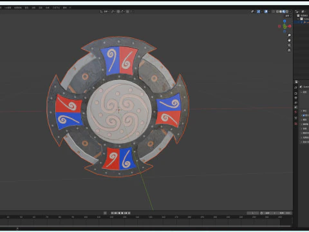Switch to the Geometry Nodes workspace tab
Screen dimensions: 309x232
coord(56,8)
